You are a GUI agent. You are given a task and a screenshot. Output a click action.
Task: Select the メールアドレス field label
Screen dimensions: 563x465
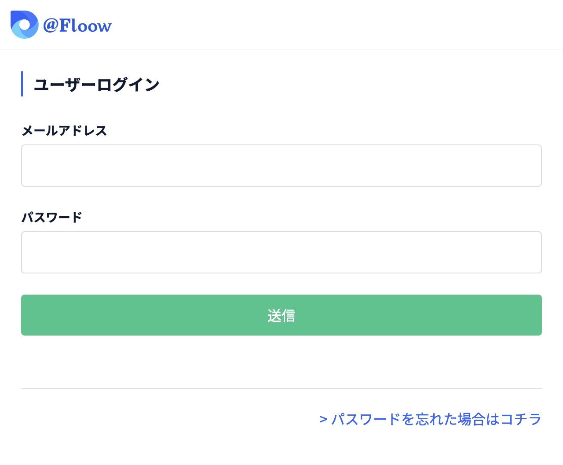64,131
